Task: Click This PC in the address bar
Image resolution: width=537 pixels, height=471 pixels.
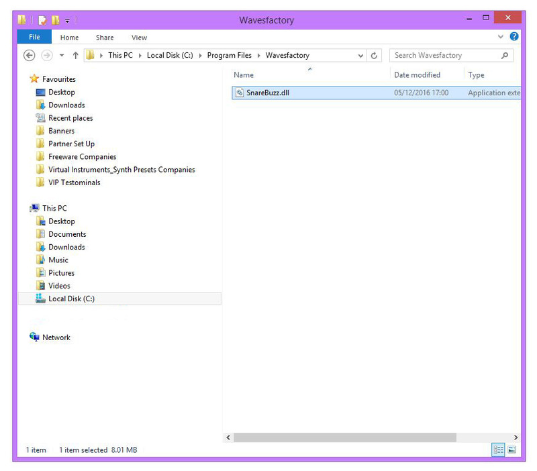Action: [120, 56]
